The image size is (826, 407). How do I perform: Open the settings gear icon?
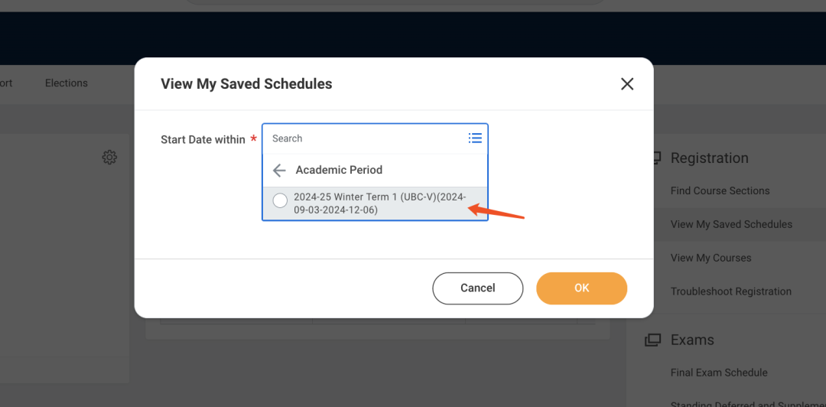pyautogui.click(x=109, y=158)
